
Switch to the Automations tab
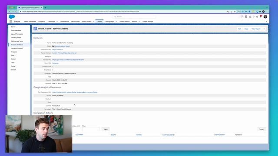coord(65,21)
